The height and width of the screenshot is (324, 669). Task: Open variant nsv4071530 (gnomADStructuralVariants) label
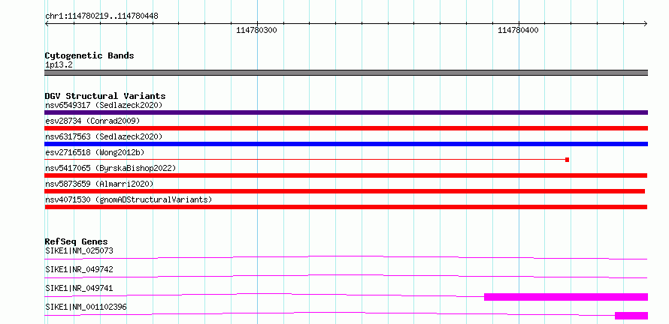pos(129,199)
